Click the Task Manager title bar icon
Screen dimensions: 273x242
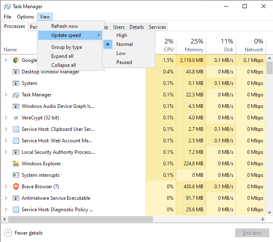coord(7,7)
